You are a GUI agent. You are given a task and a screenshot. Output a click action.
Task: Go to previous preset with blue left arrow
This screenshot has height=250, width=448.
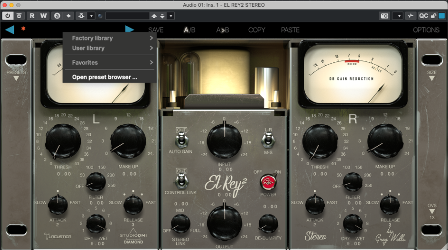click(10, 30)
